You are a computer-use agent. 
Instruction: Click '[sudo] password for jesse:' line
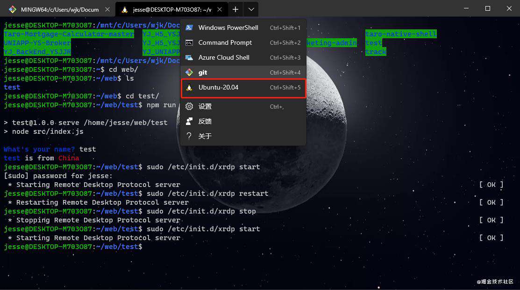coord(58,176)
